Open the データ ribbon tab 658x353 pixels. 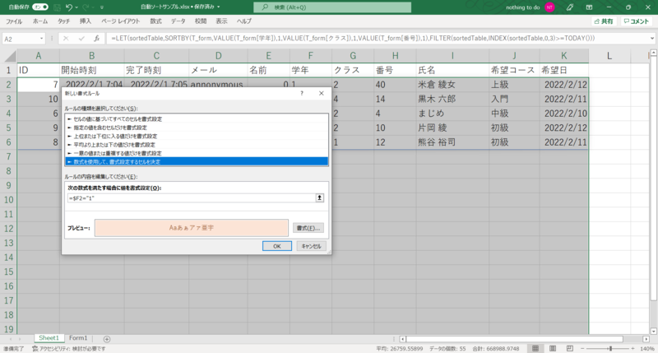coord(178,21)
